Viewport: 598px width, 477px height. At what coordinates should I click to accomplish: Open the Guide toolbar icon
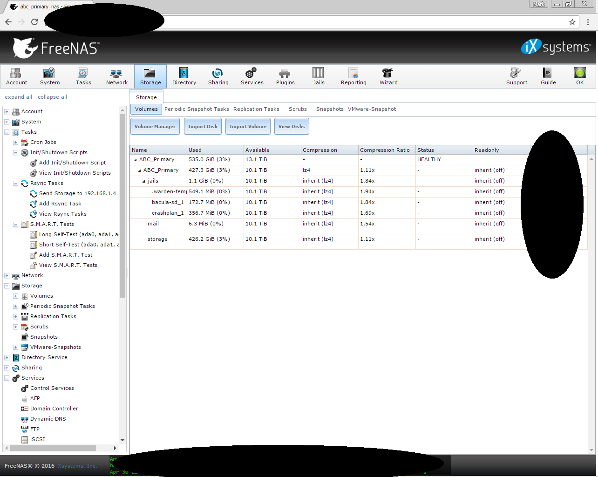tap(548, 76)
